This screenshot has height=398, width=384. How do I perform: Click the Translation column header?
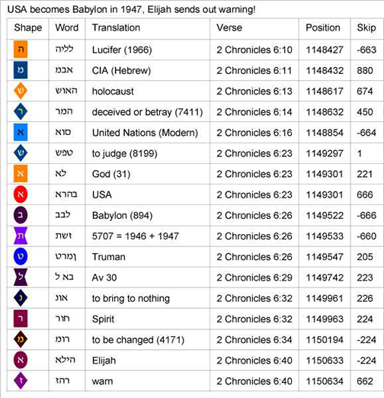116,27
